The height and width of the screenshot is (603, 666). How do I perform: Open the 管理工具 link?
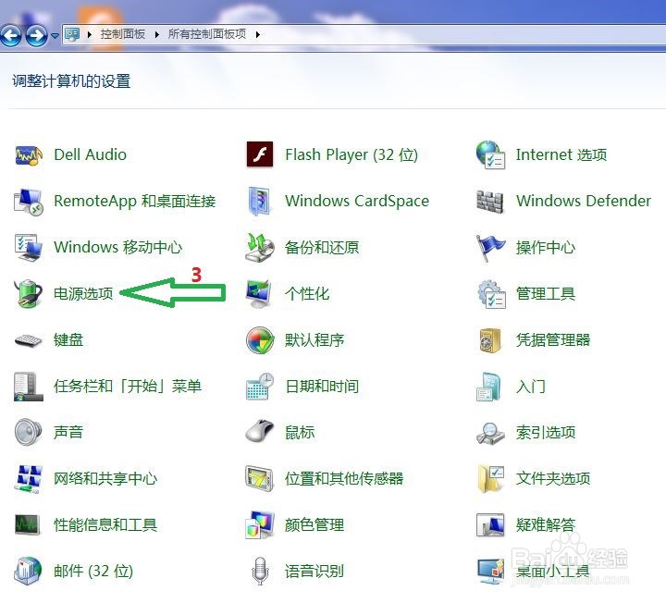tap(546, 294)
